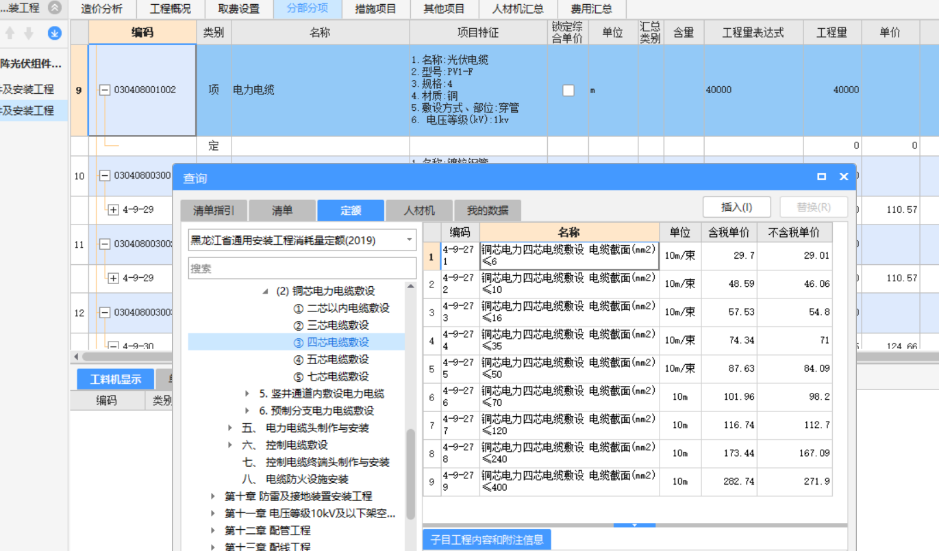939x551 pixels.
Task: Open 我的数据 tab in query dialog
Action: click(488, 211)
